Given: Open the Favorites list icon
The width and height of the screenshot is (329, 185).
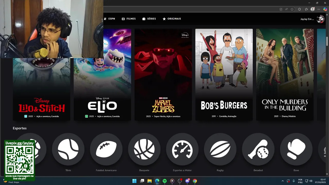Looking at the screenshot, I should [306, 9].
